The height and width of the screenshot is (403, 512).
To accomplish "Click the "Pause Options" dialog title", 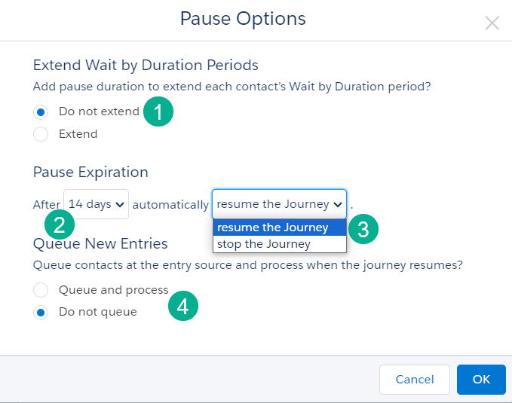I will coord(243,19).
